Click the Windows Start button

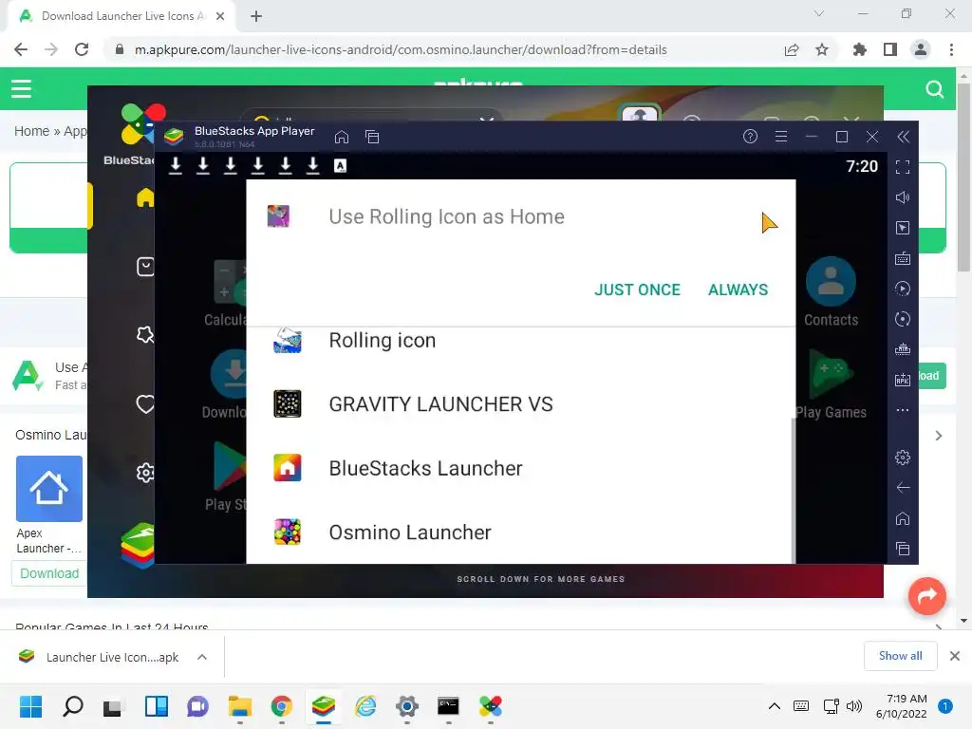pos(30,706)
